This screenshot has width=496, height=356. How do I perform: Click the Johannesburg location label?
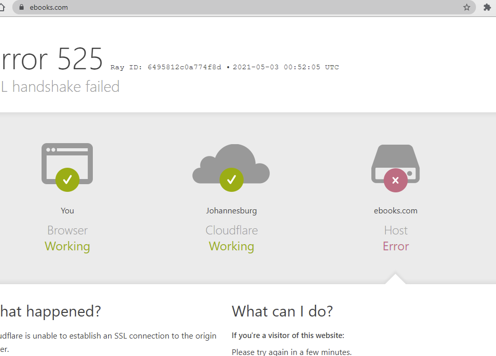[x=231, y=211]
